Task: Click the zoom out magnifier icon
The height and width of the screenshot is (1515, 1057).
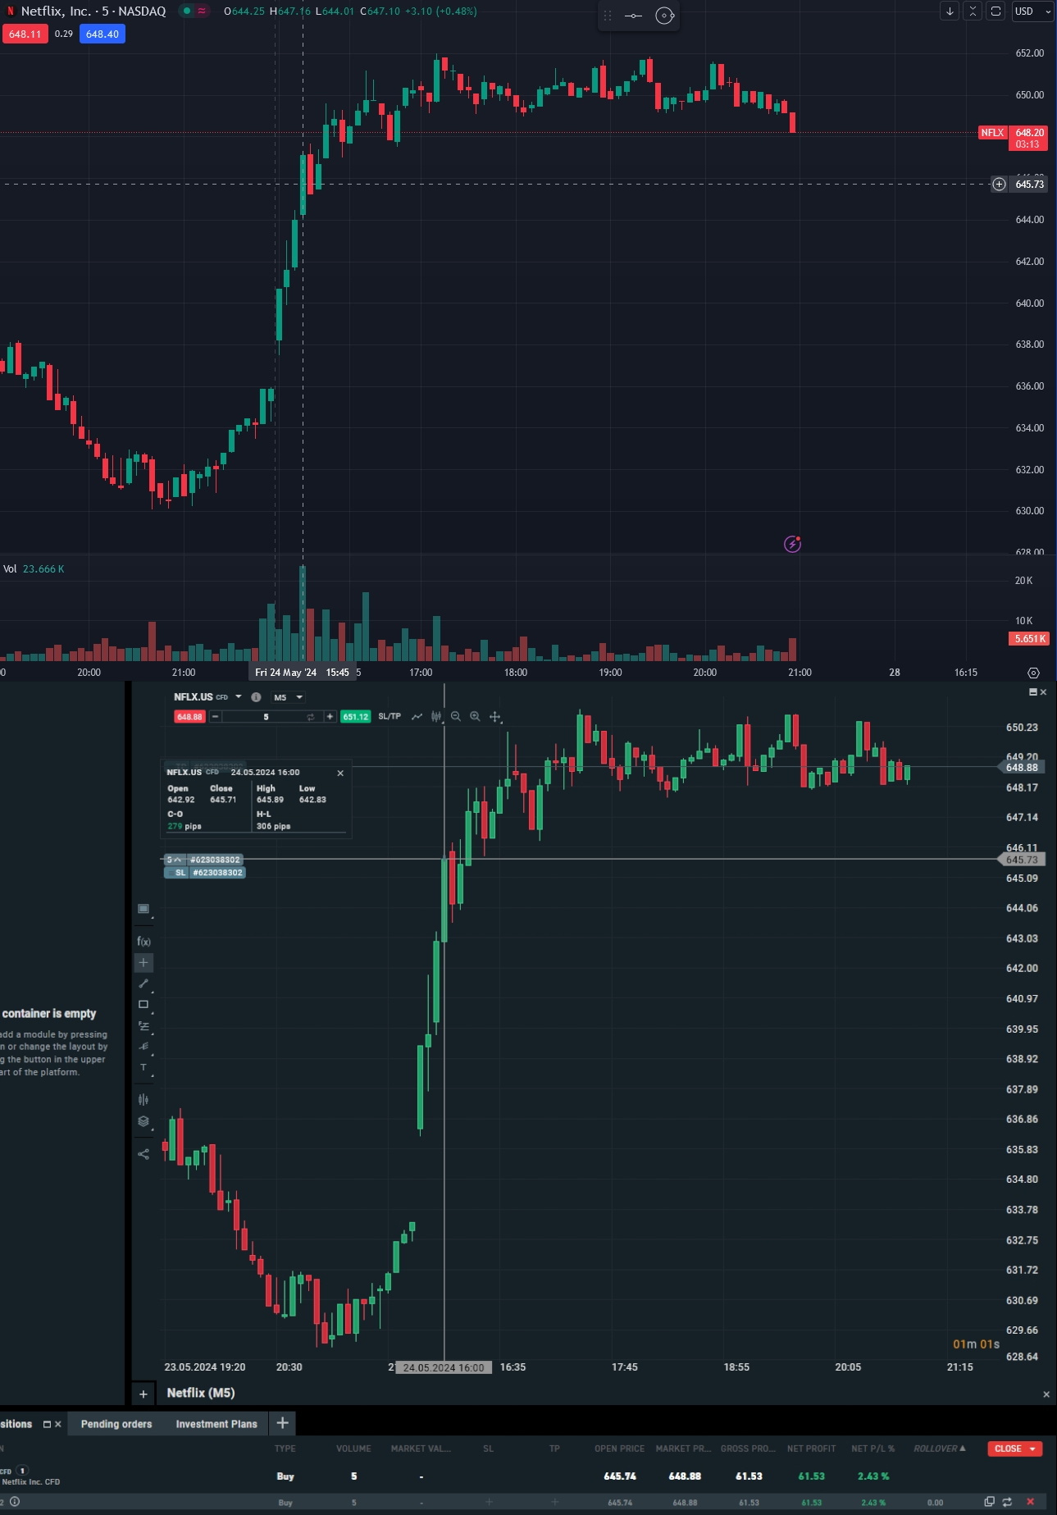Action: coord(456,717)
